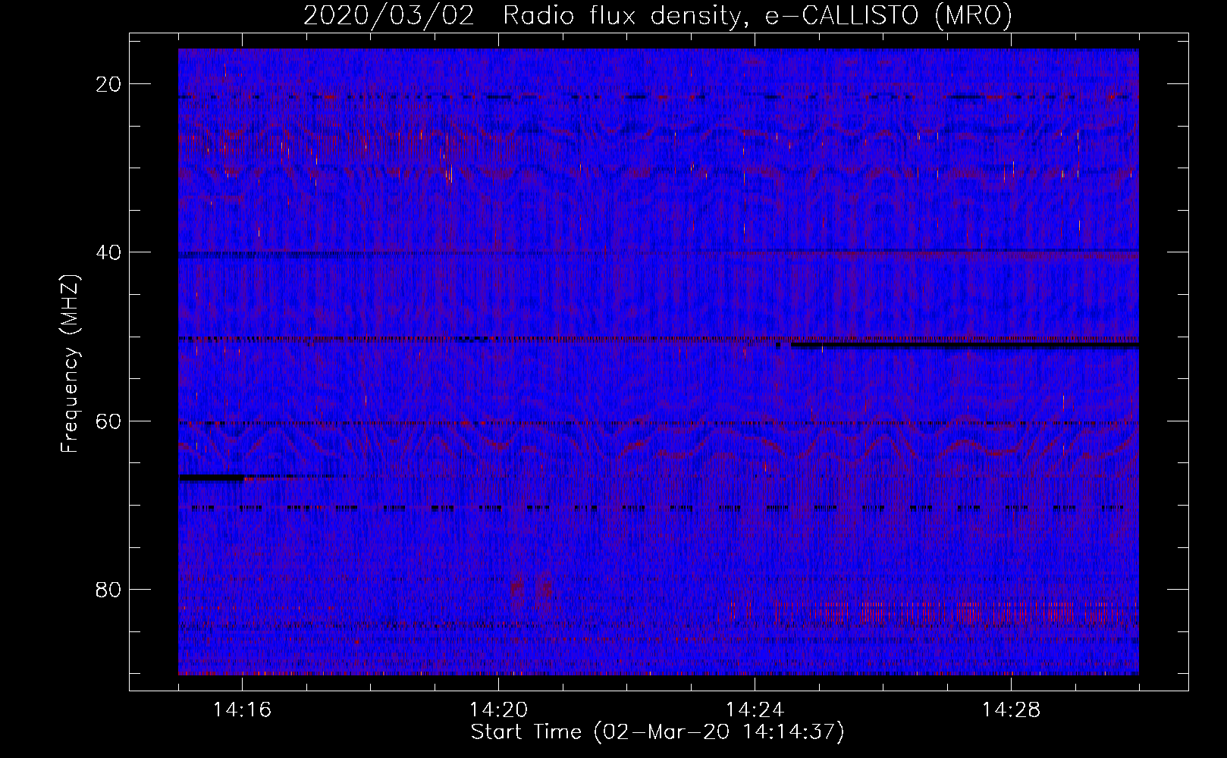The height and width of the screenshot is (758, 1227).
Task: Click the 60 MHz frequency tick label
Action: 109,421
